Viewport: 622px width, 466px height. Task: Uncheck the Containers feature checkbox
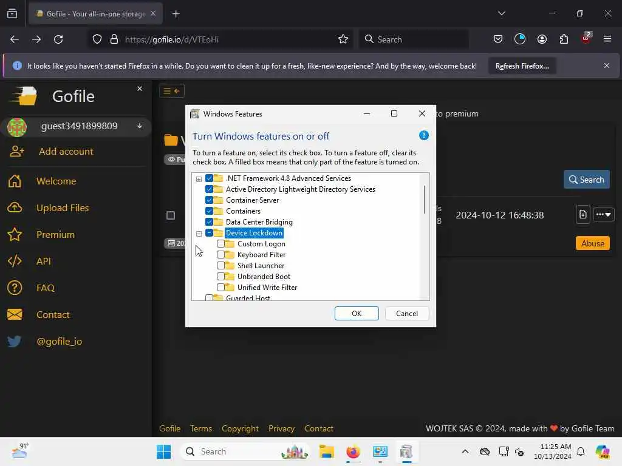click(209, 211)
